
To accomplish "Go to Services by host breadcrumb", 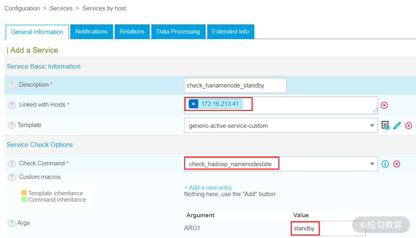I will (x=104, y=8).
